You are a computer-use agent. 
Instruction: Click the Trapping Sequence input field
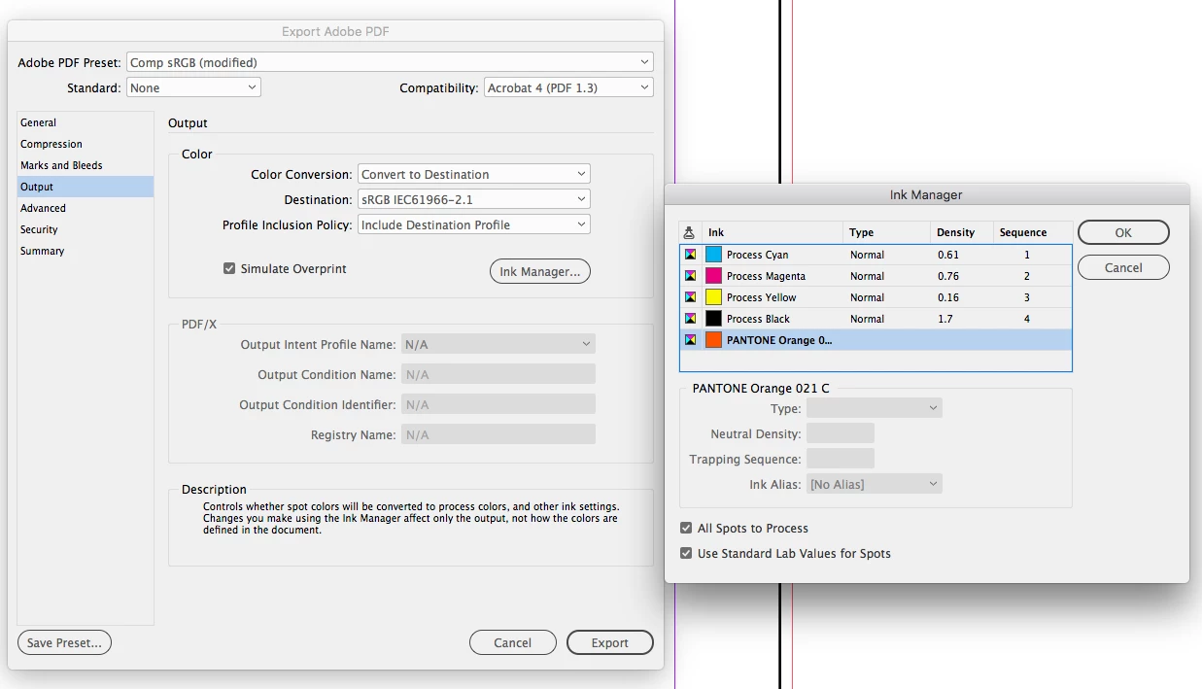tap(841, 459)
